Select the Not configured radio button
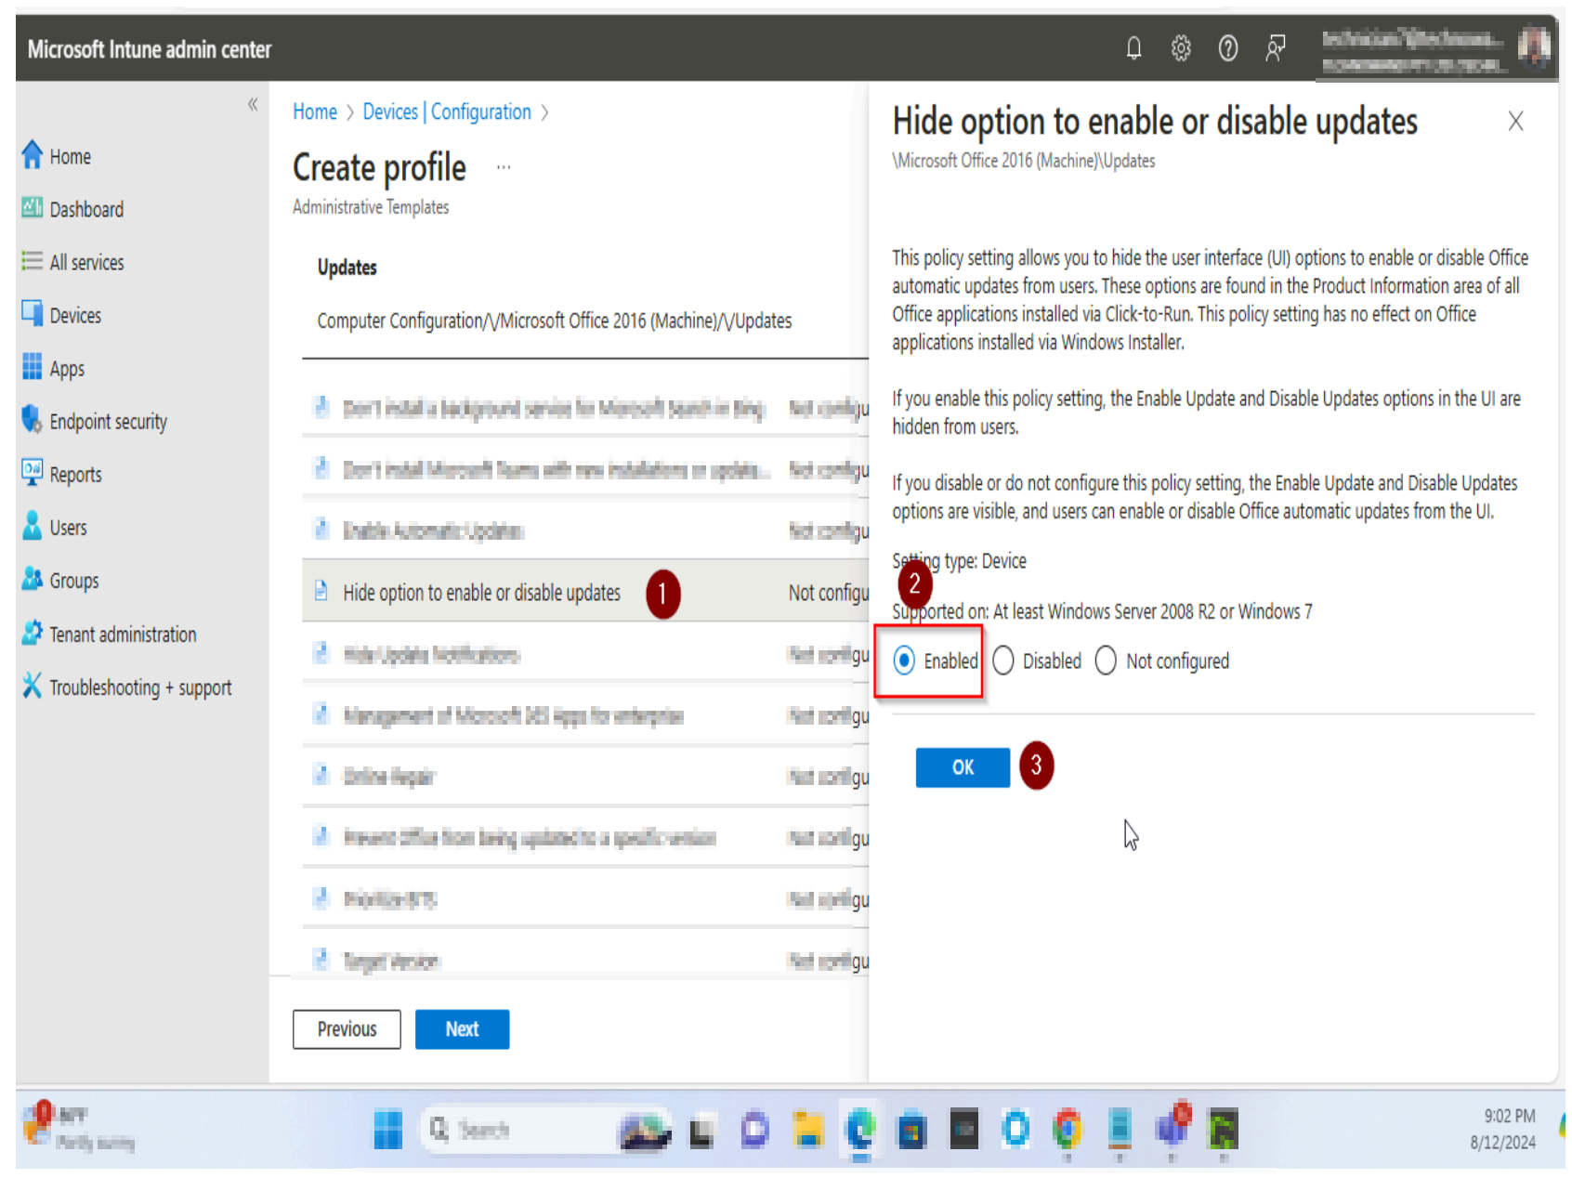1572x1191 pixels. point(1106,661)
